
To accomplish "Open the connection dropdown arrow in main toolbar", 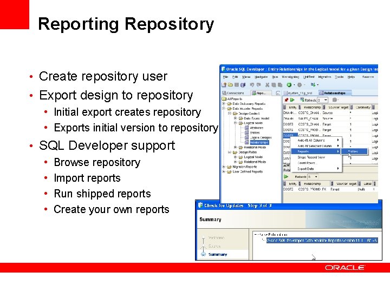I will [x=317, y=85].
